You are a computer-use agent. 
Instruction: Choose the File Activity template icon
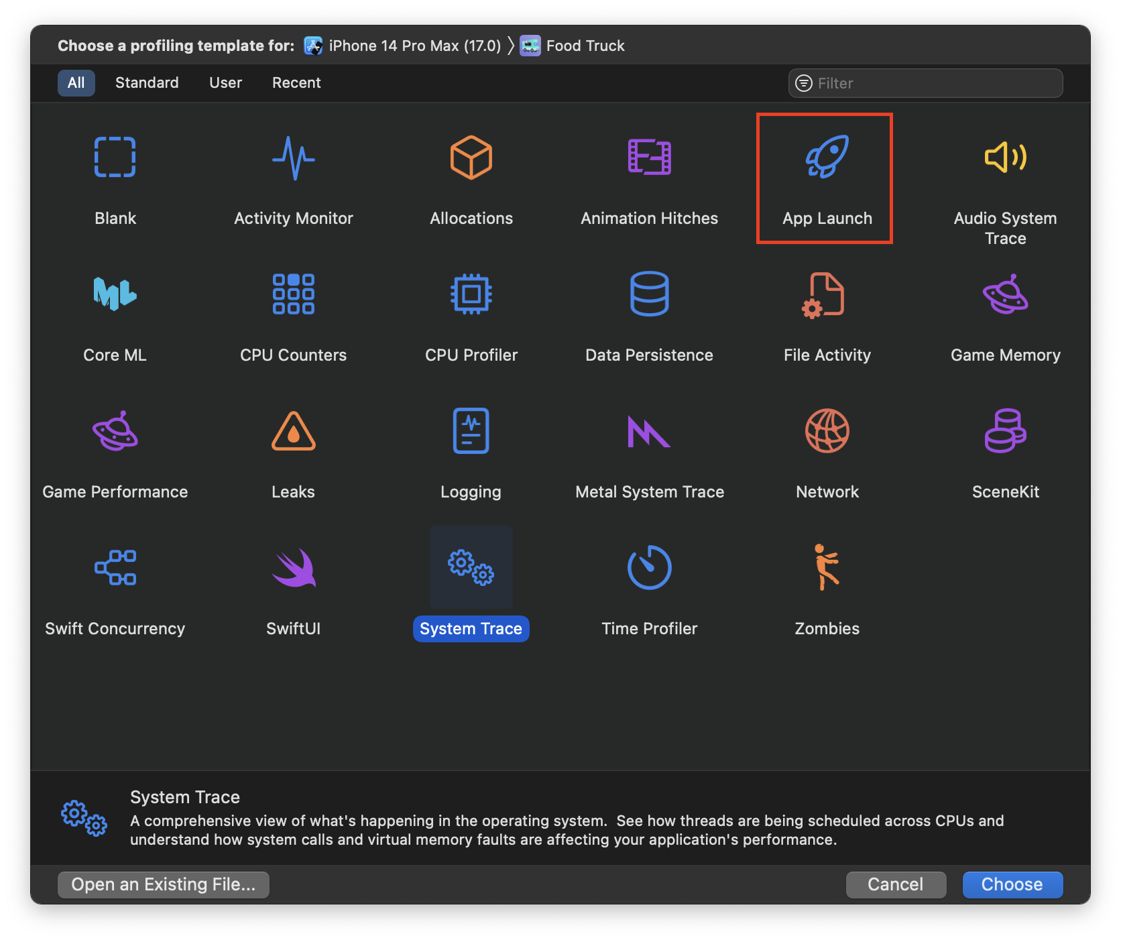coord(823,295)
